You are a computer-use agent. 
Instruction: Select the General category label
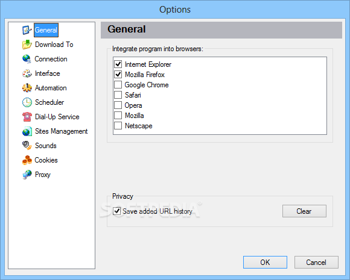coord(46,30)
